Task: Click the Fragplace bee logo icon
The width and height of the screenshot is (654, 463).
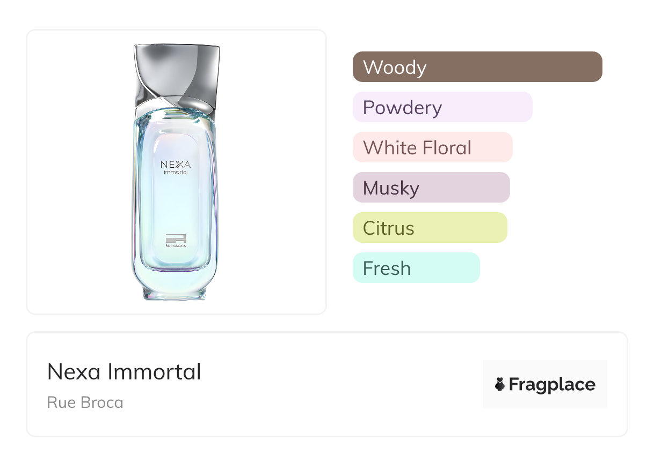Action: click(x=500, y=384)
